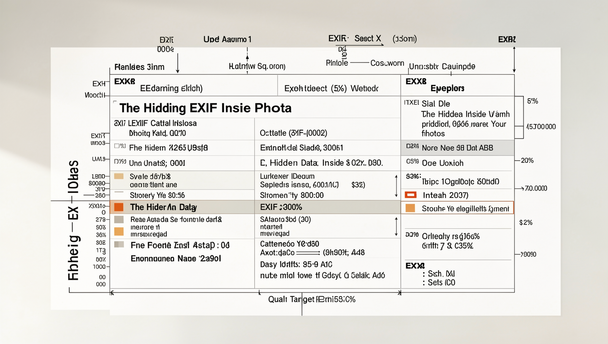608x344 pixels.
Task: Select the highlighted "Nore Nee 98 Dat ABB" row
Action: click(458, 148)
